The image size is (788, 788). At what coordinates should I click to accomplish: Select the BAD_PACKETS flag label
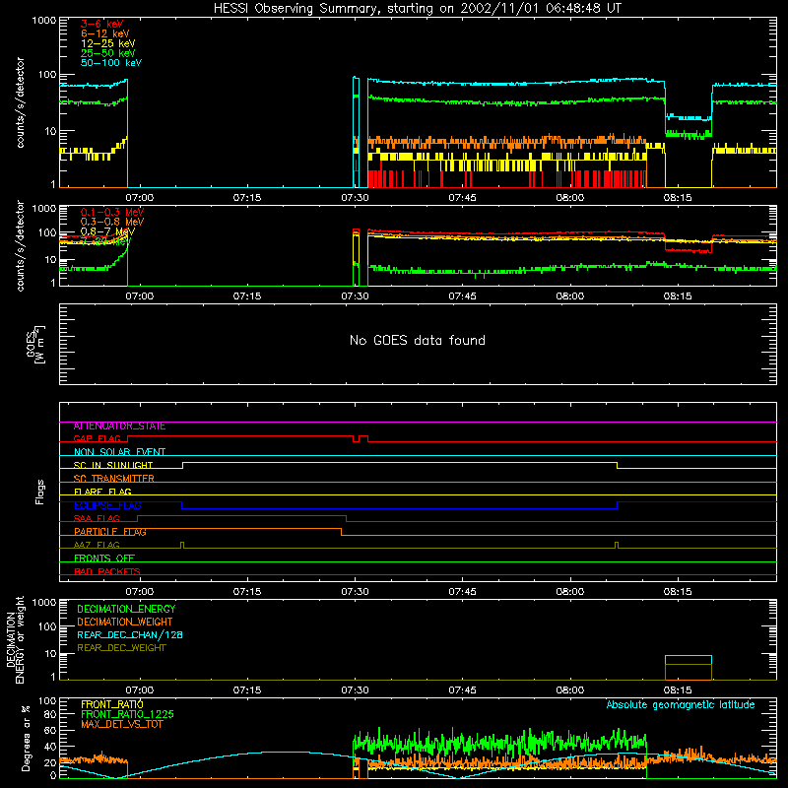click(x=107, y=572)
